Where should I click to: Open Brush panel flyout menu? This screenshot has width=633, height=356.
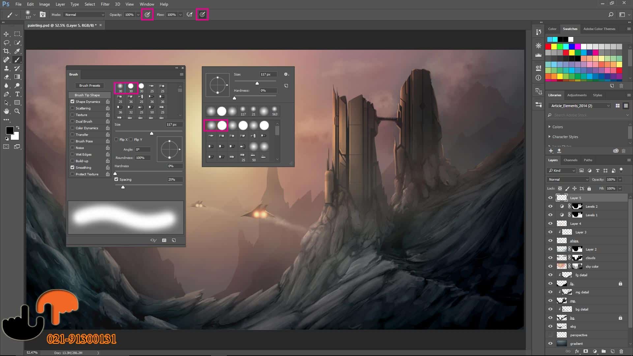pos(181,74)
